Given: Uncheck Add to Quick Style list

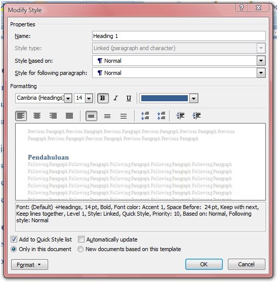Looking at the screenshot, I should tap(14, 239).
